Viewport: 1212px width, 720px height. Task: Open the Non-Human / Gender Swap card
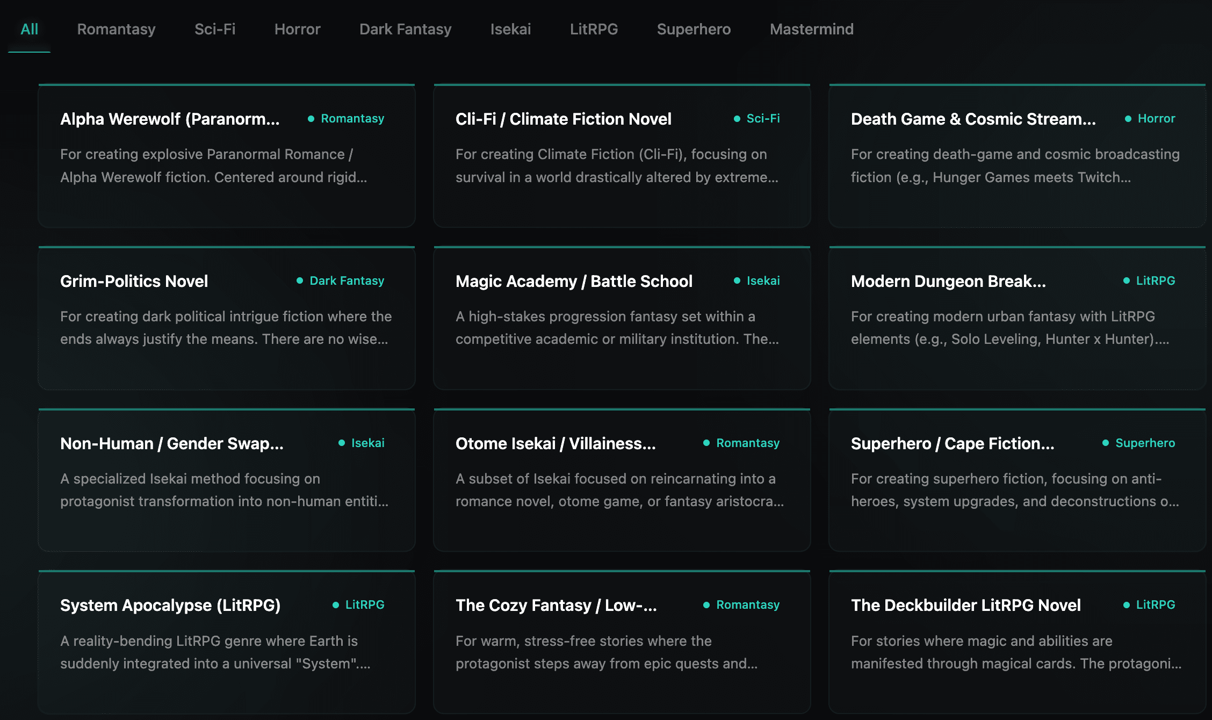226,480
